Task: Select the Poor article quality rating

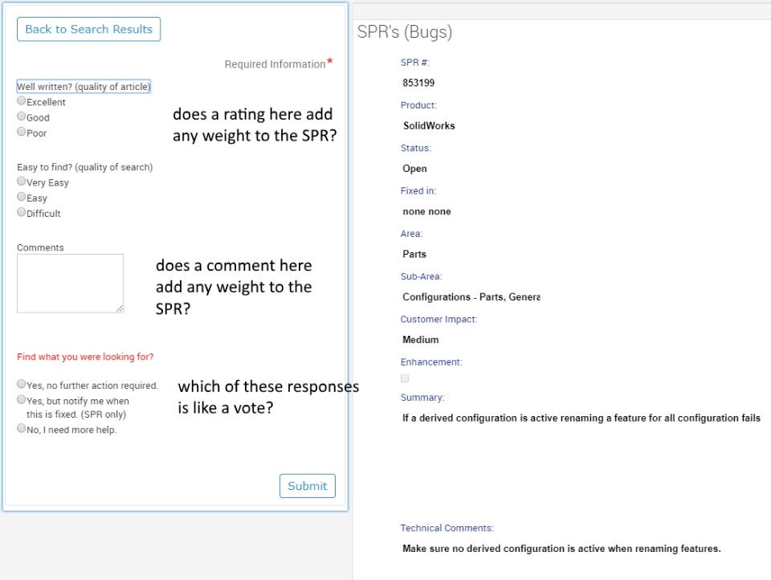Action: click(21, 132)
